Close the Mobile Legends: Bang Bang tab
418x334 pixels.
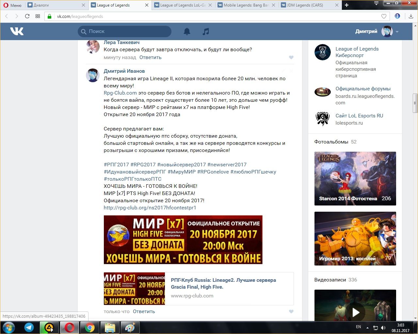coord(273,5)
